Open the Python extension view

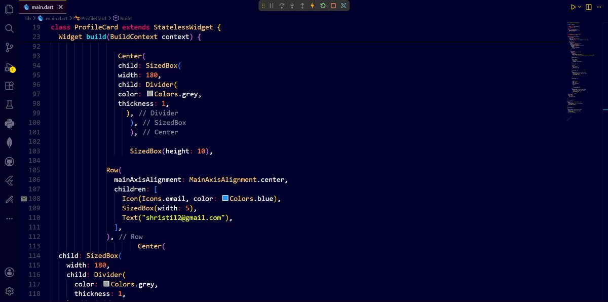pyautogui.click(x=9, y=123)
